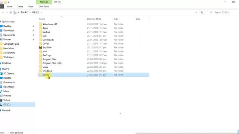Image resolution: width=239 pixels, height=134 pixels.
Task: Sort by the Size column header
Action: (138, 19)
